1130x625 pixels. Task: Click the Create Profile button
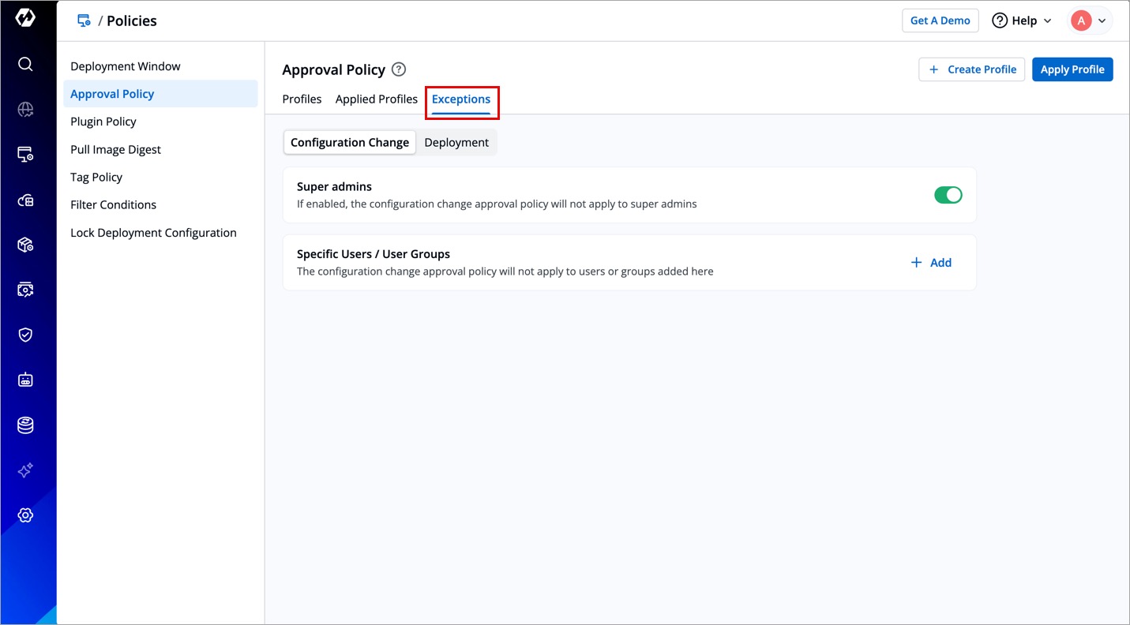pos(971,69)
